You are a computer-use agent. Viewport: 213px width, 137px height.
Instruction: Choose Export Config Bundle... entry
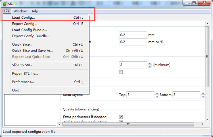[x=46, y=36]
